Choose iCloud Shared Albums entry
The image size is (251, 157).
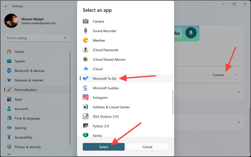(x=127, y=59)
